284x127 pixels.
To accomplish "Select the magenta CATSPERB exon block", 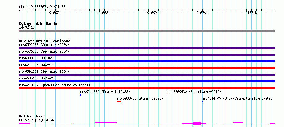I will (x=197, y=124).
